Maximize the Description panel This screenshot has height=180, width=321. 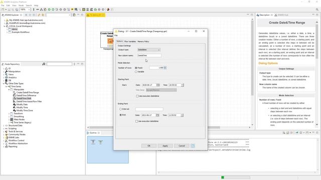pyautogui.click(x=317, y=15)
